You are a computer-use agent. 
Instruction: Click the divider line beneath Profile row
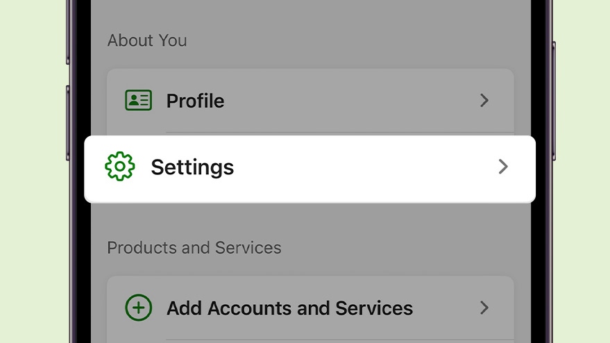click(x=340, y=133)
